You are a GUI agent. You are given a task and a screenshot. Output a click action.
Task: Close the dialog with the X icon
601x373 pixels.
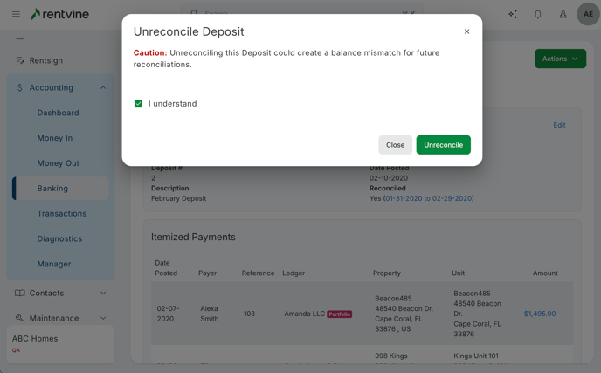pos(466,31)
